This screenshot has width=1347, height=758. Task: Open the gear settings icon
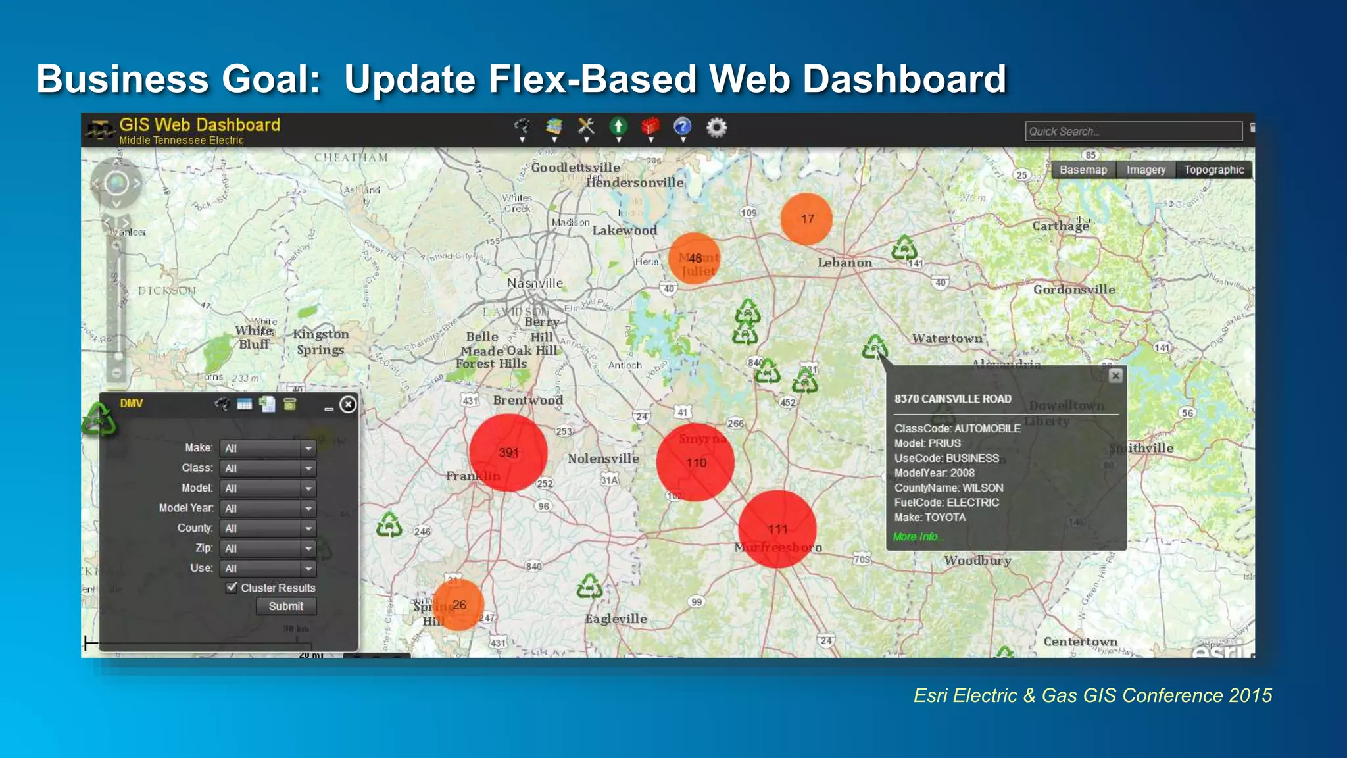pyautogui.click(x=716, y=127)
